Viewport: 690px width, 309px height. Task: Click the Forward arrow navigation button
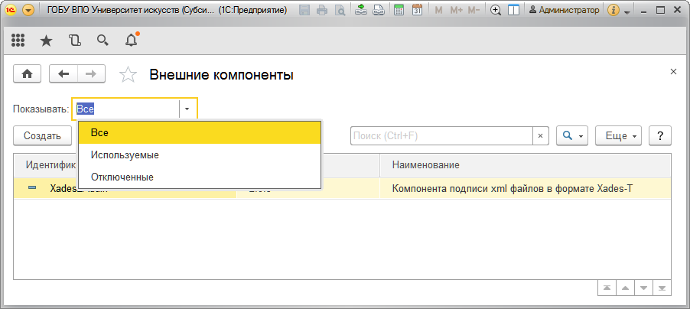pos(91,74)
